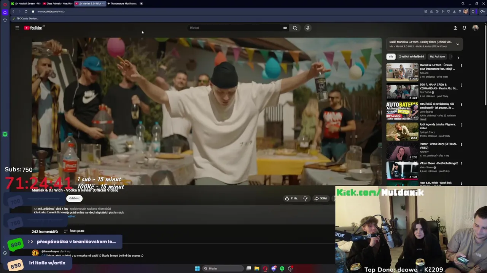
Task: Click browser tab search magnifier icon
Action: (x=463, y=4)
